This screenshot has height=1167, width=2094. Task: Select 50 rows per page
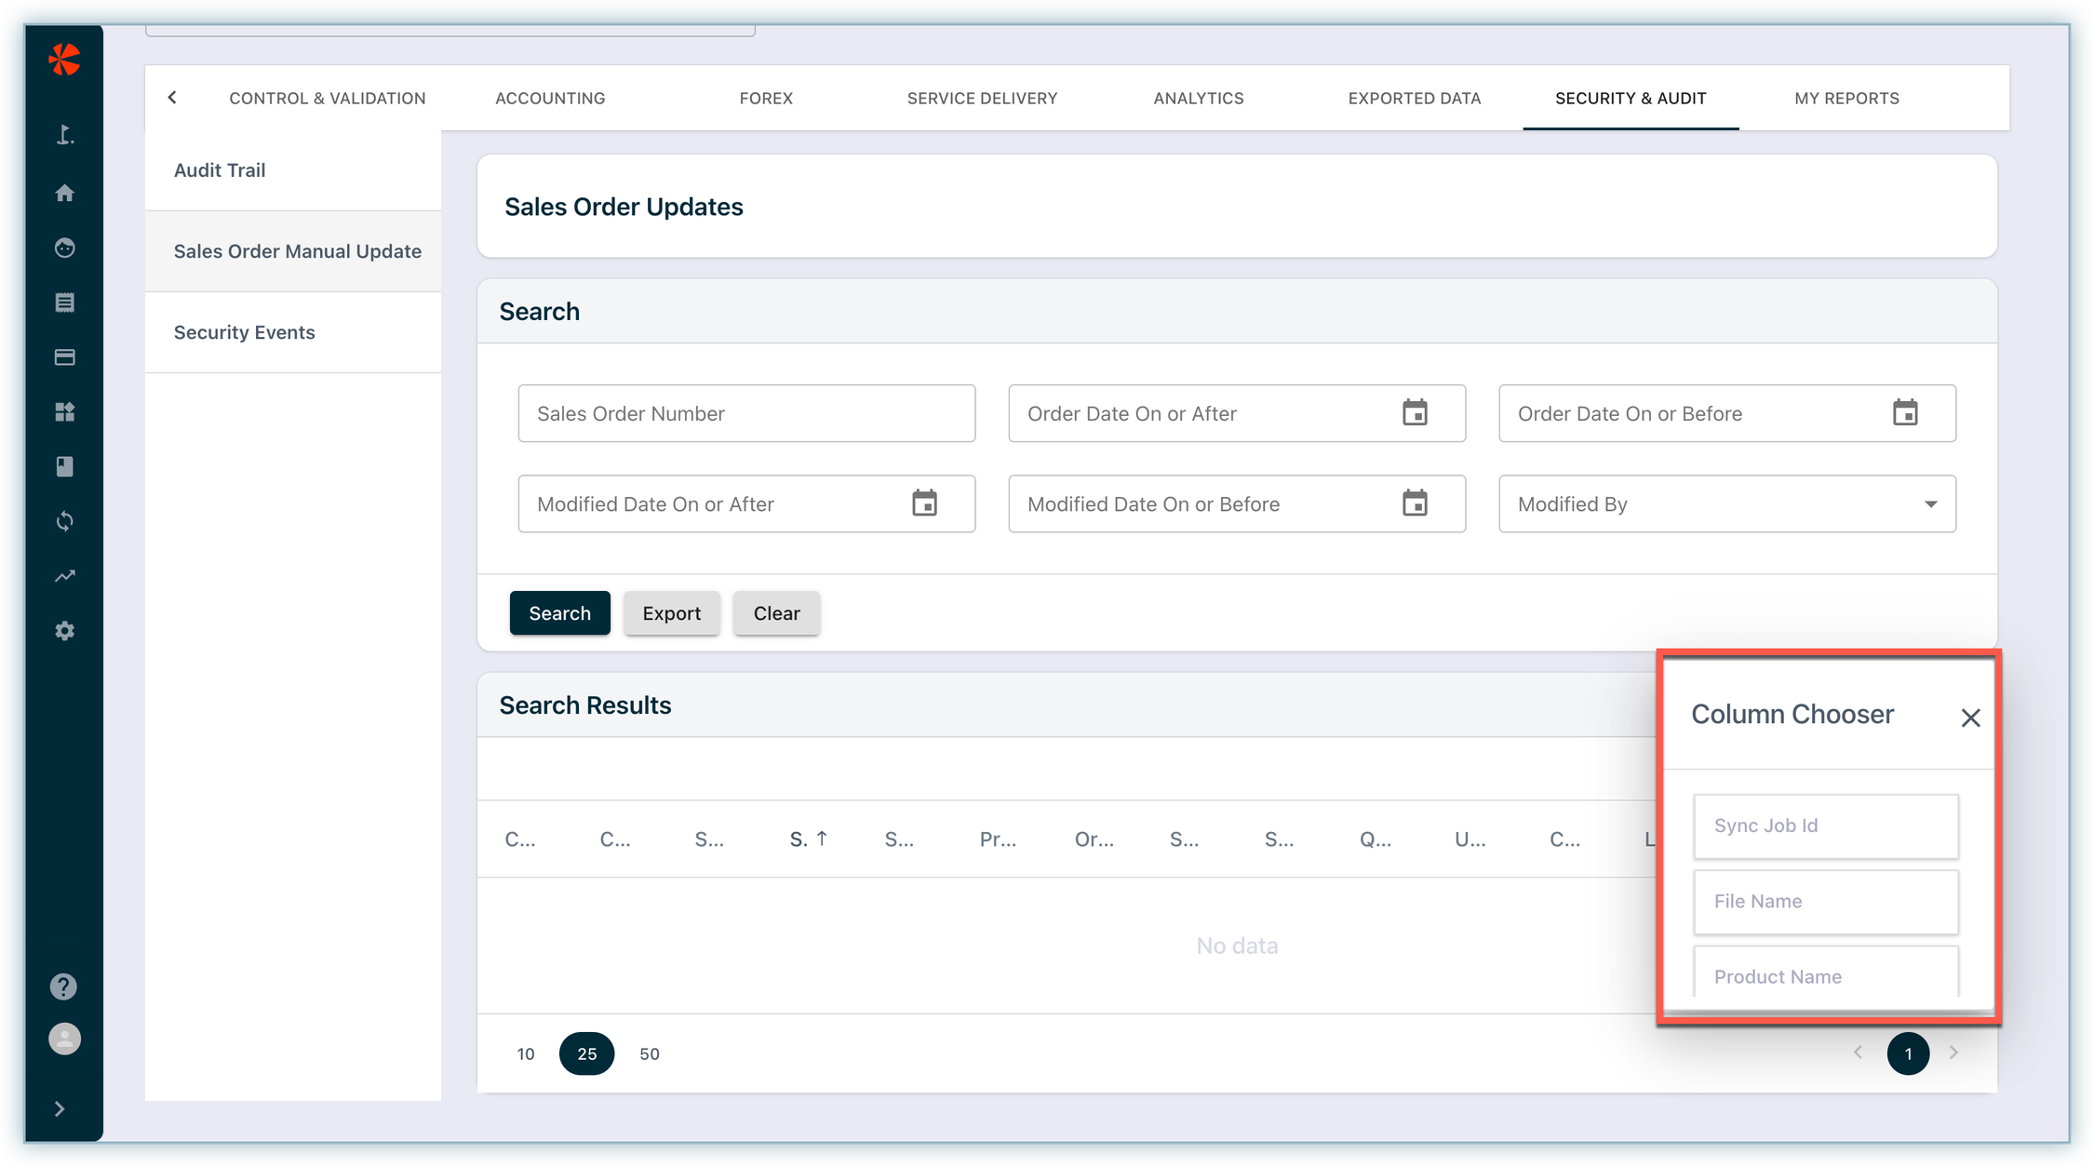[650, 1053]
